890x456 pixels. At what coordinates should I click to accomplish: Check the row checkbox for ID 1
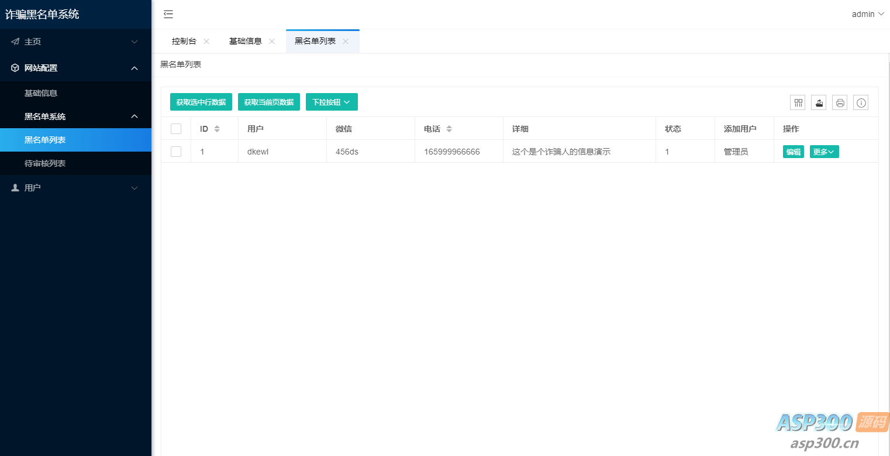(176, 152)
